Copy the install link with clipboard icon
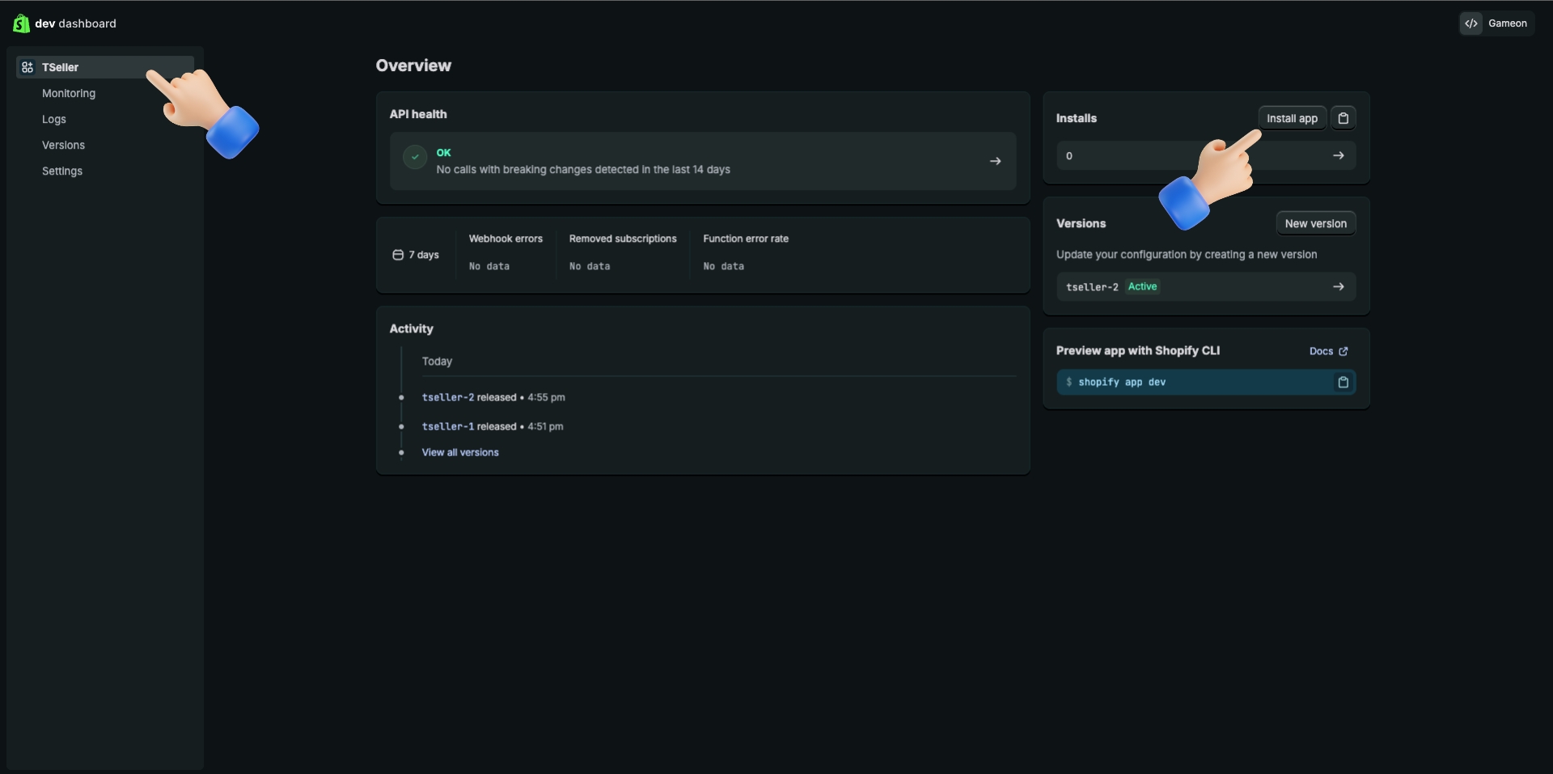The height and width of the screenshot is (774, 1553). tap(1344, 118)
